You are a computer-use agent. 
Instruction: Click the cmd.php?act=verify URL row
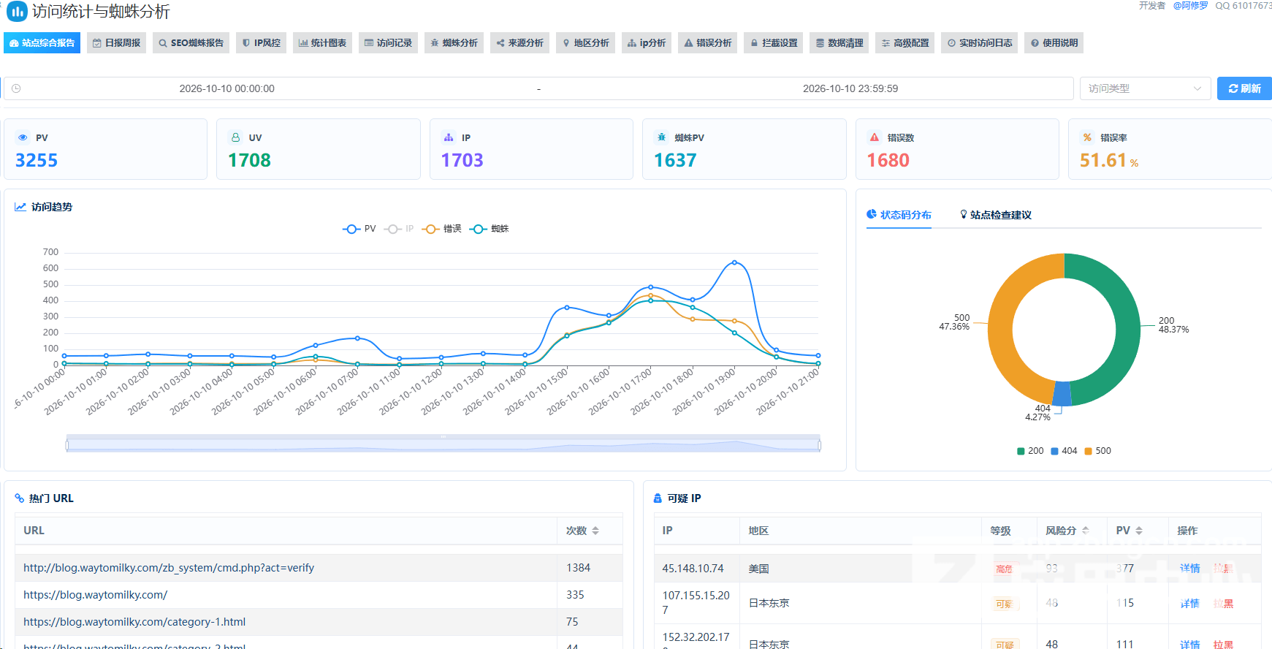click(319, 568)
